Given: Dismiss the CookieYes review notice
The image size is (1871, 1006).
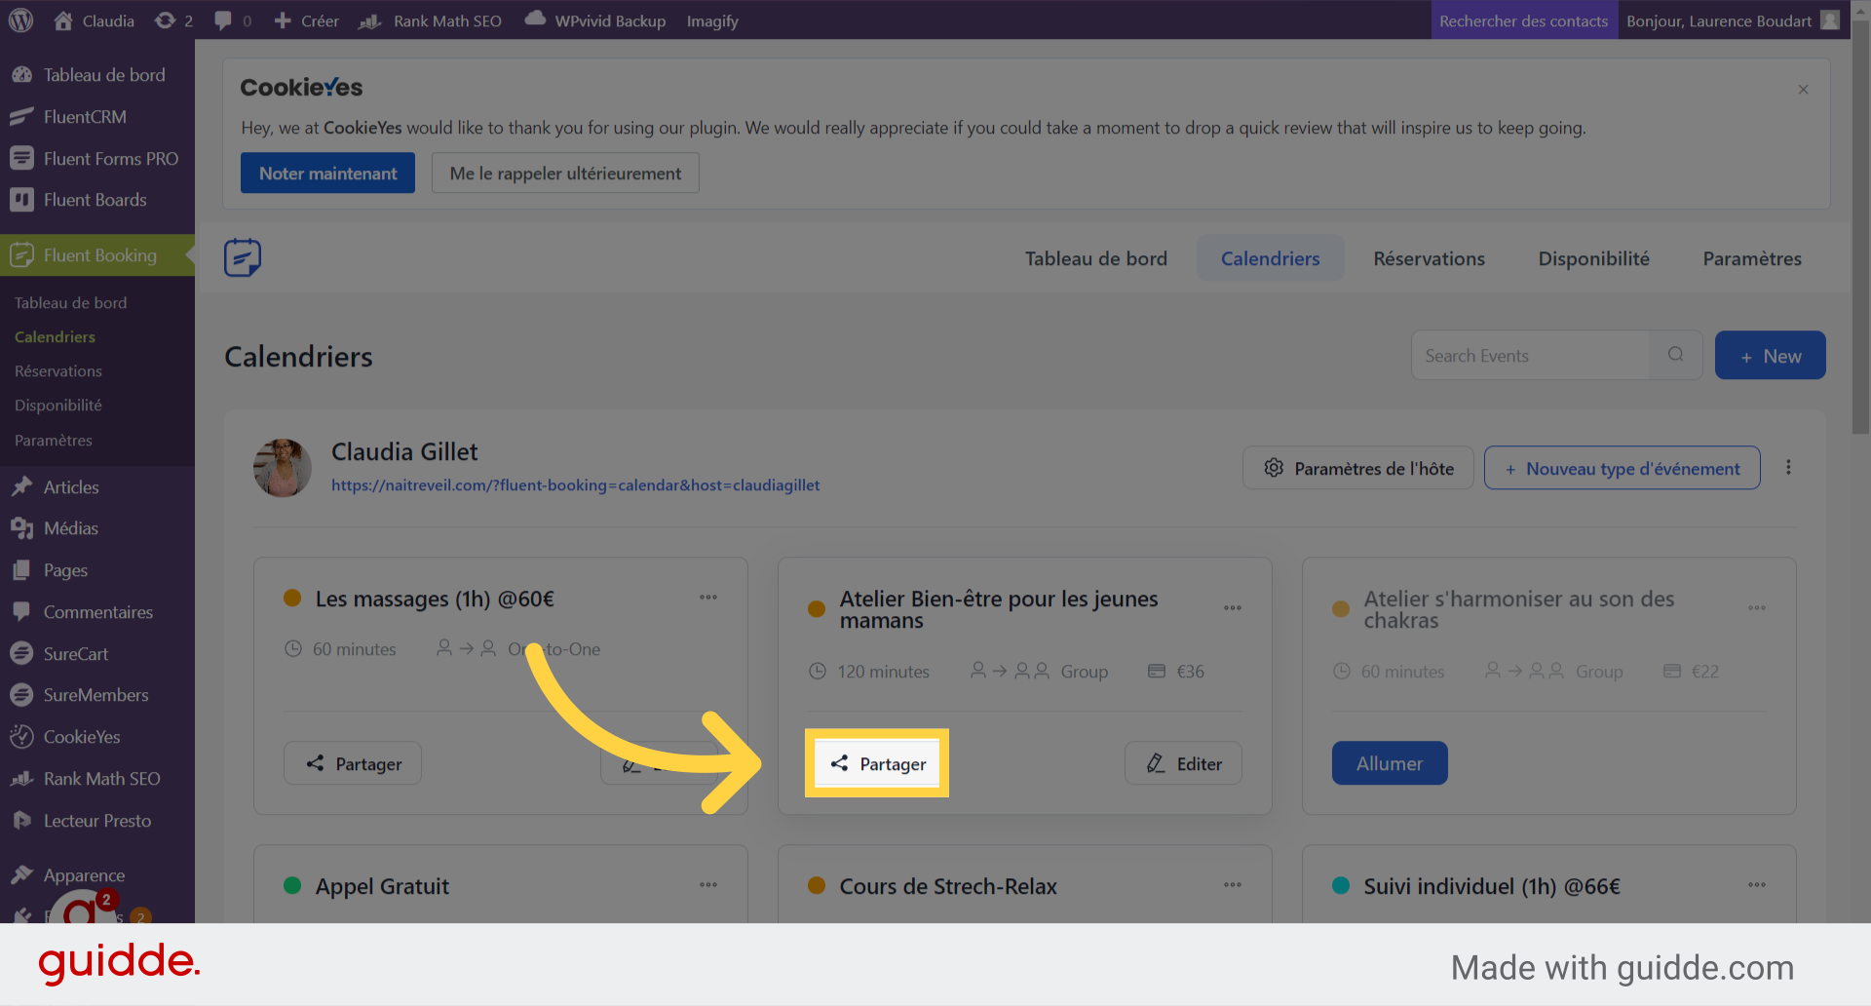Looking at the screenshot, I should pos(1803,90).
